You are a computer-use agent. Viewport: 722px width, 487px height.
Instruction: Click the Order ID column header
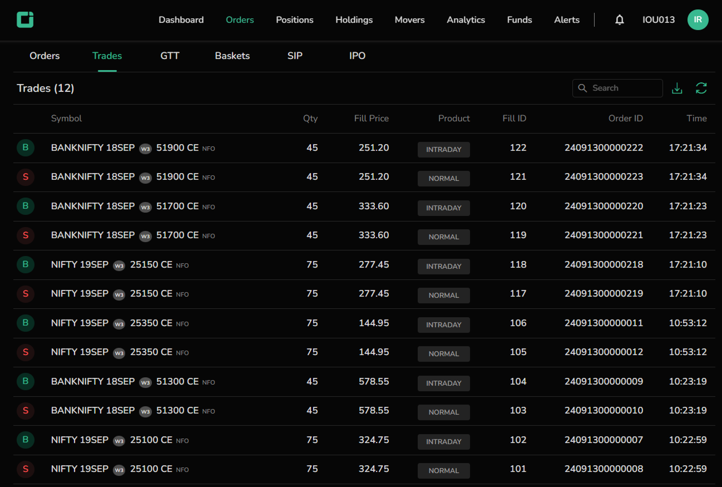click(625, 118)
